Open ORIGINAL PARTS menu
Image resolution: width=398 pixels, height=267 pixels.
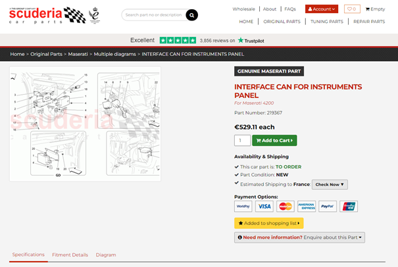[x=282, y=22]
